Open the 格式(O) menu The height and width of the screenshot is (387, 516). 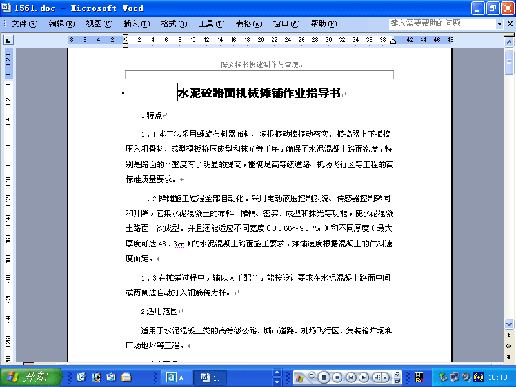tap(174, 24)
